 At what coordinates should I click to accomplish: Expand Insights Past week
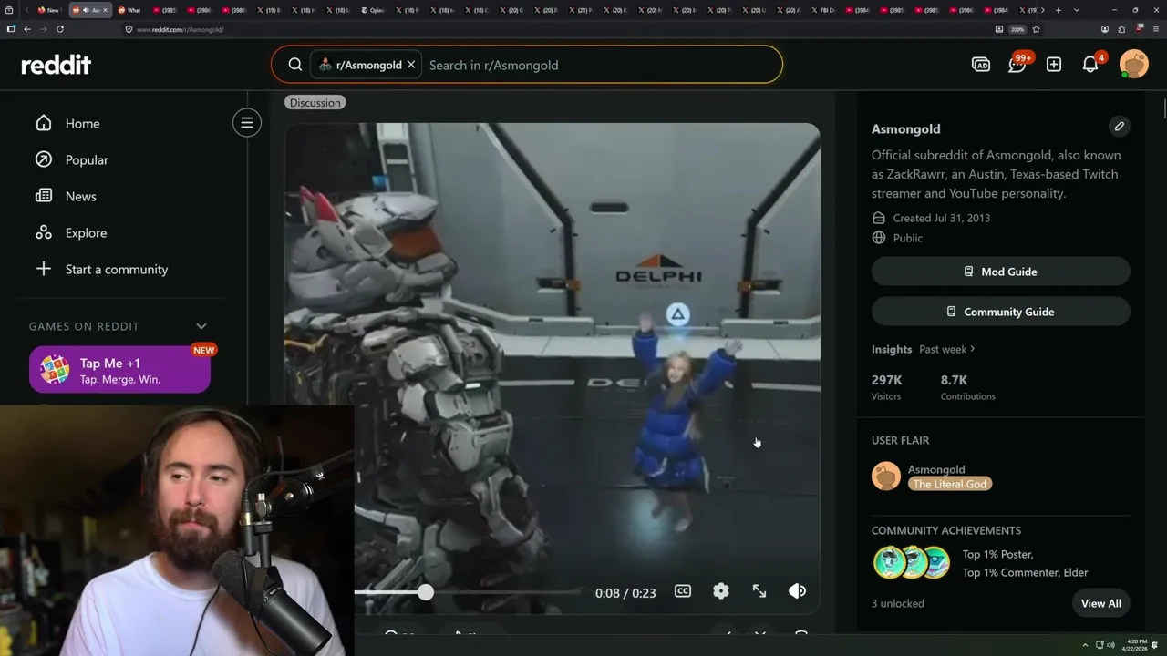point(947,349)
